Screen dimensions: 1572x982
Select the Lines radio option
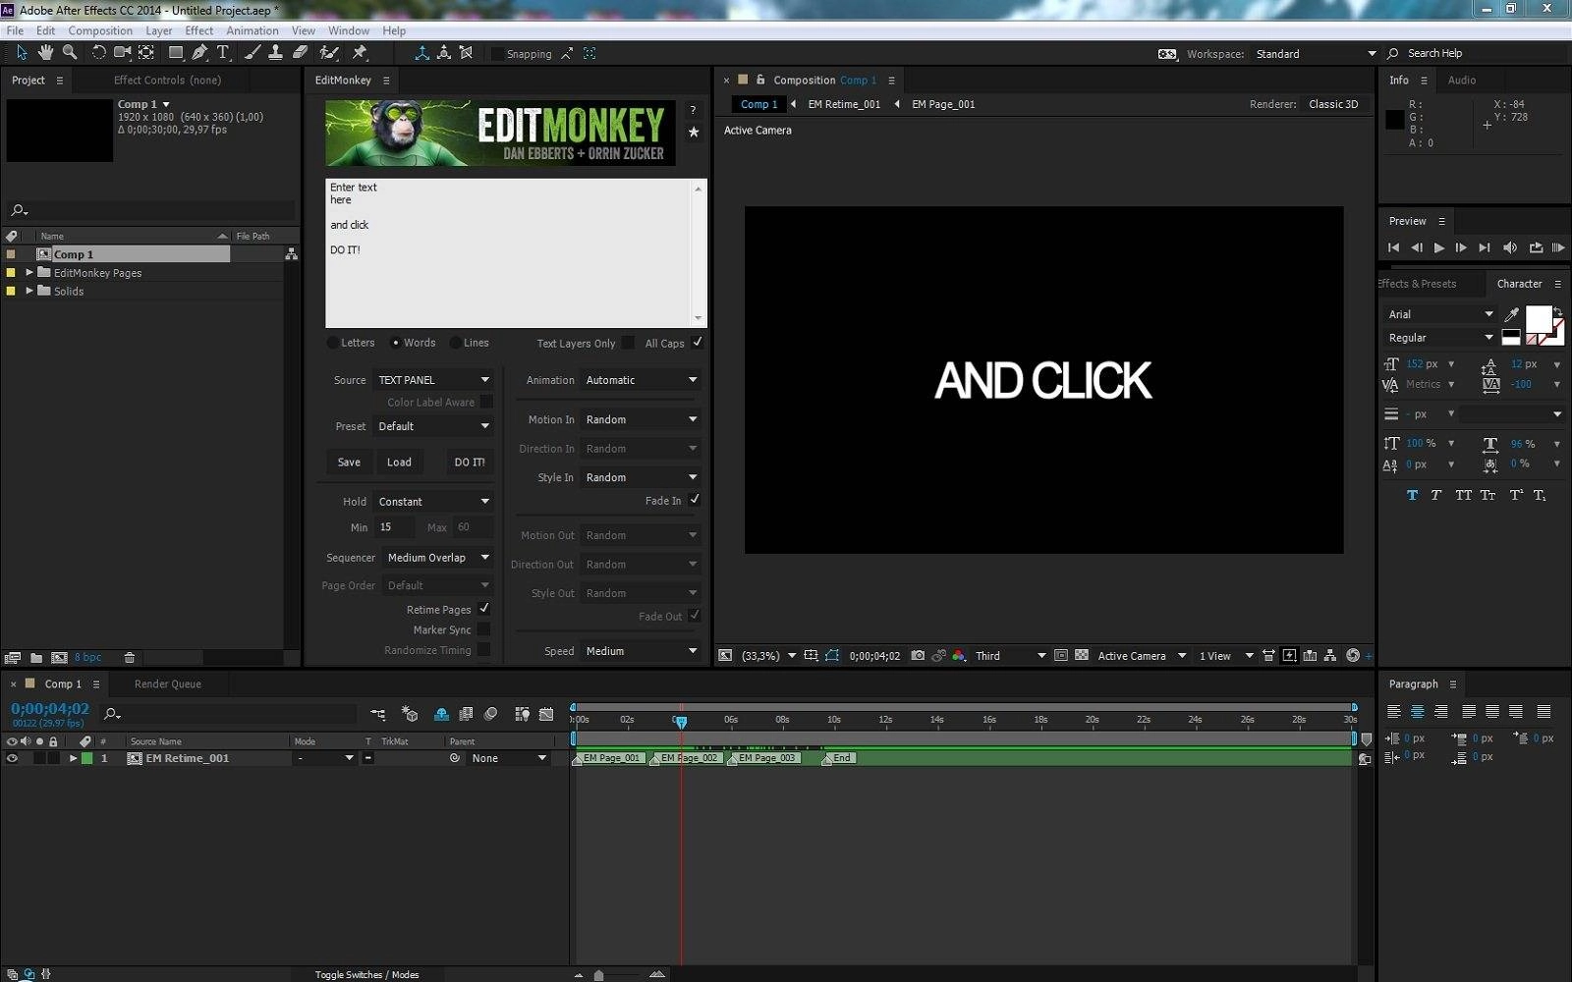[x=455, y=343]
